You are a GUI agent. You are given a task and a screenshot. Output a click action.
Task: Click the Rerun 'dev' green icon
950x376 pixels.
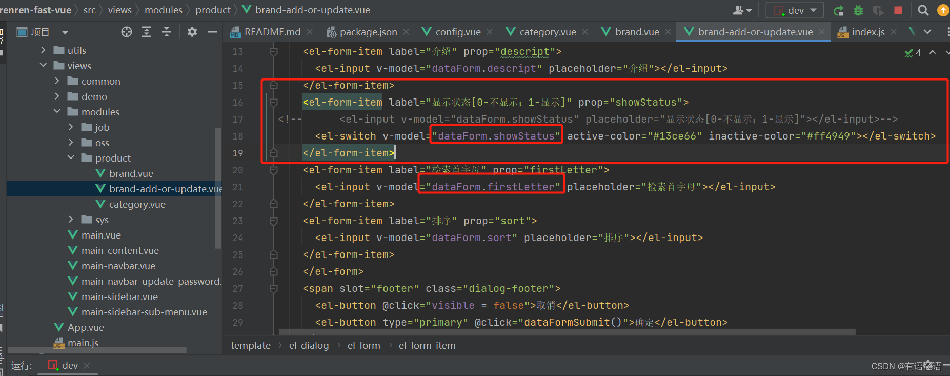pyautogui.click(x=839, y=10)
